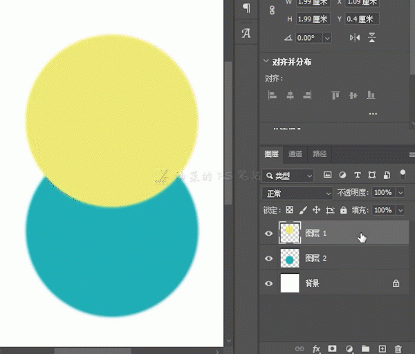
Task: Switch to the 路径 tab
Action: pyautogui.click(x=320, y=154)
